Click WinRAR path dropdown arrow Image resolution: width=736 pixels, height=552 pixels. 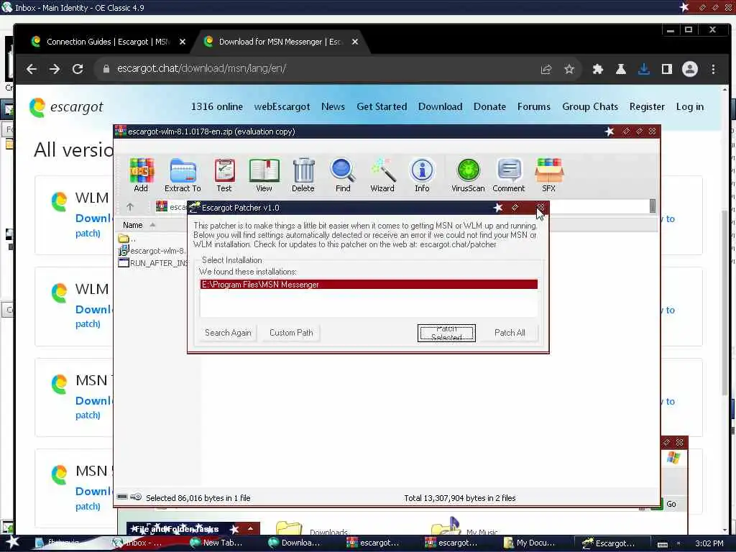(x=653, y=206)
